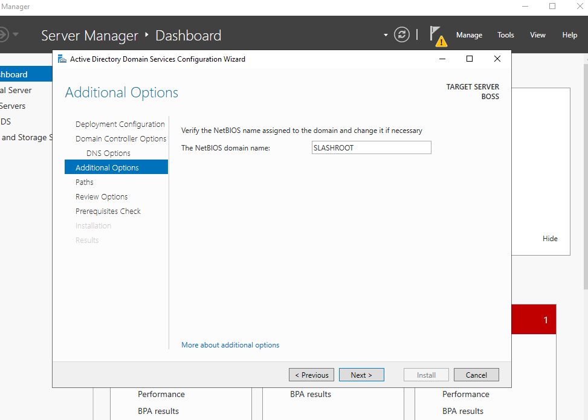Click the Next button

pos(361,375)
